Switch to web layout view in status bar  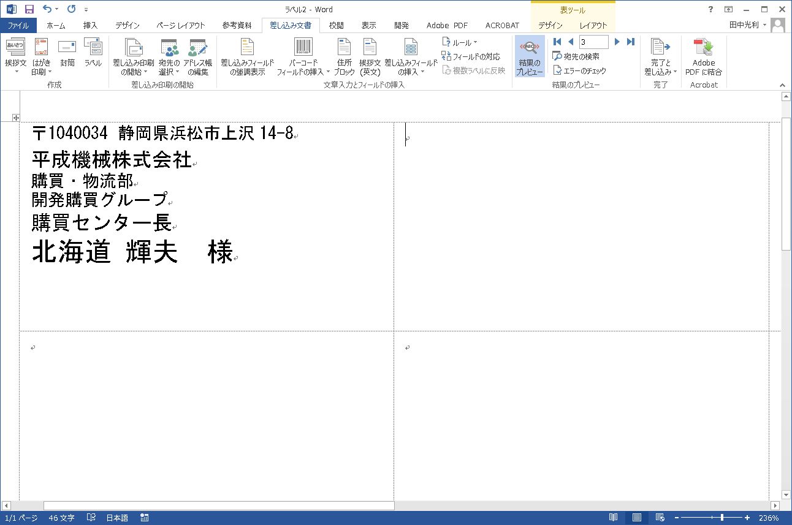(660, 518)
